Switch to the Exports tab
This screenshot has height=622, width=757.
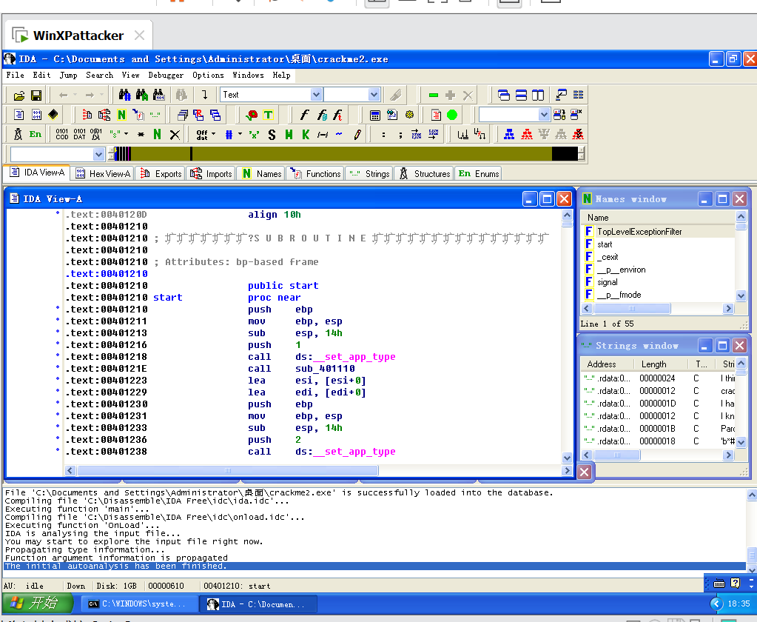point(161,174)
